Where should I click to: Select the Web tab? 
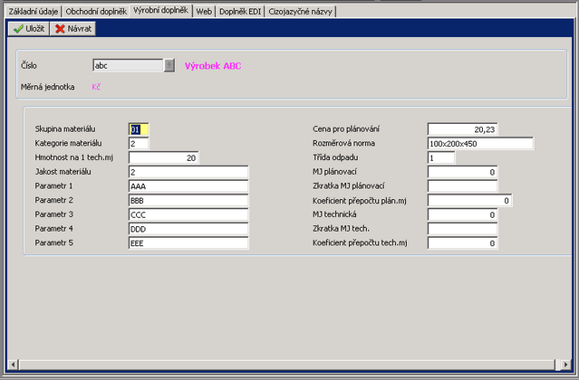tap(205, 11)
